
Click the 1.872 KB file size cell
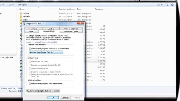102,45
